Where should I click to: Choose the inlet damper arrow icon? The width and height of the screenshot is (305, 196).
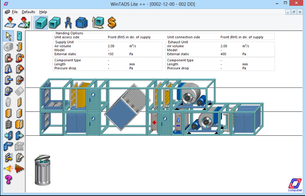click(x=9, y=135)
